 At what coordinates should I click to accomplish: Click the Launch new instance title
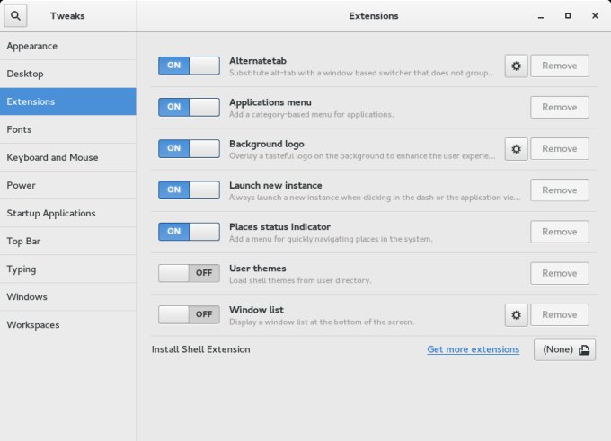[276, 185]
